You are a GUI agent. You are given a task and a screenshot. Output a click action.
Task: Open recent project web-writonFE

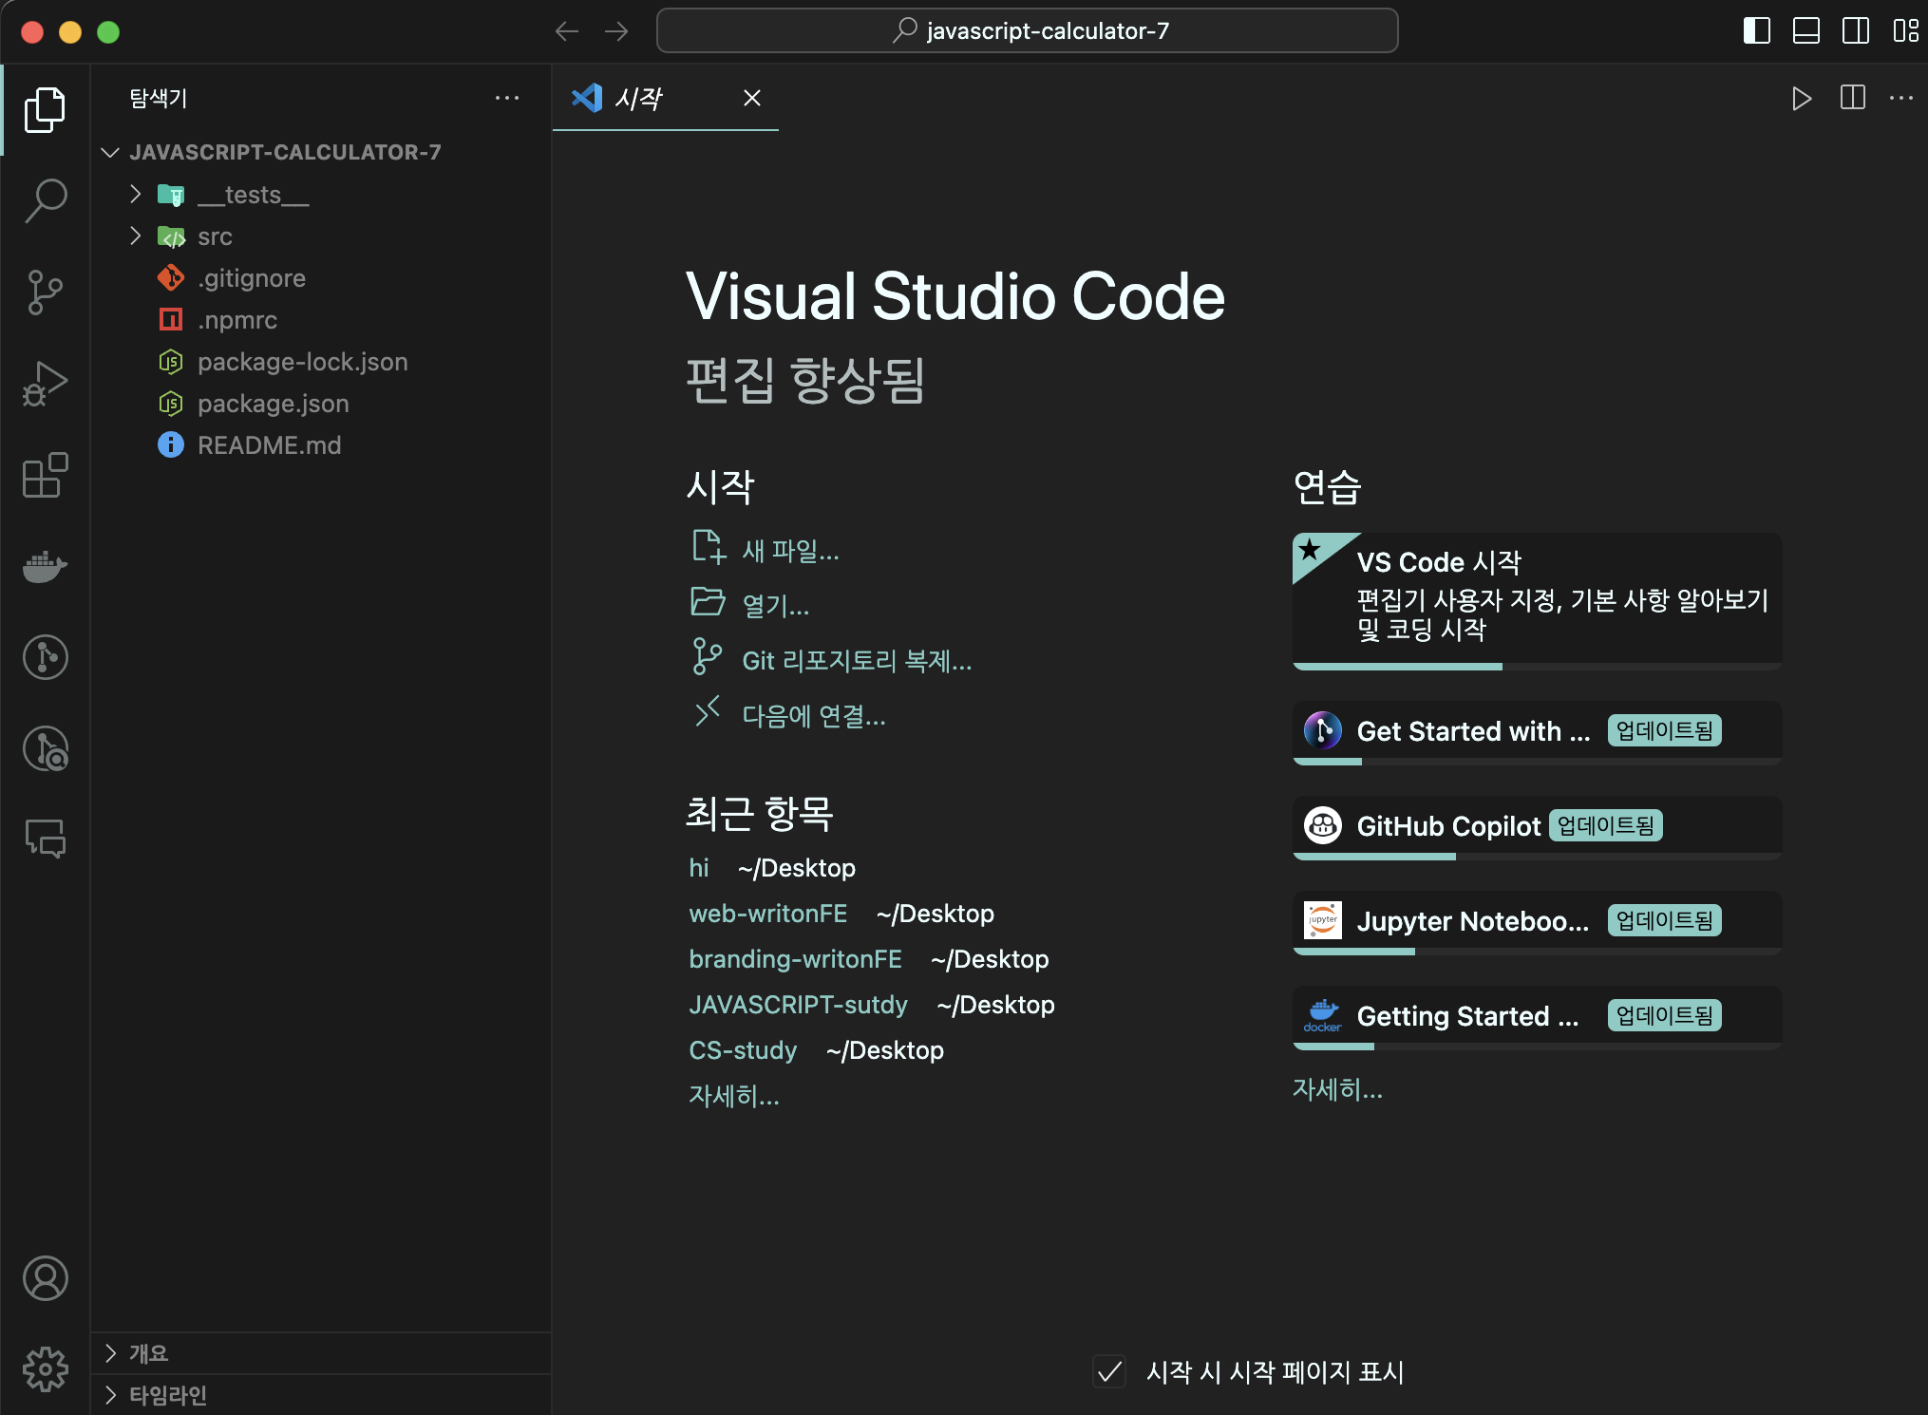pos(767,914)
